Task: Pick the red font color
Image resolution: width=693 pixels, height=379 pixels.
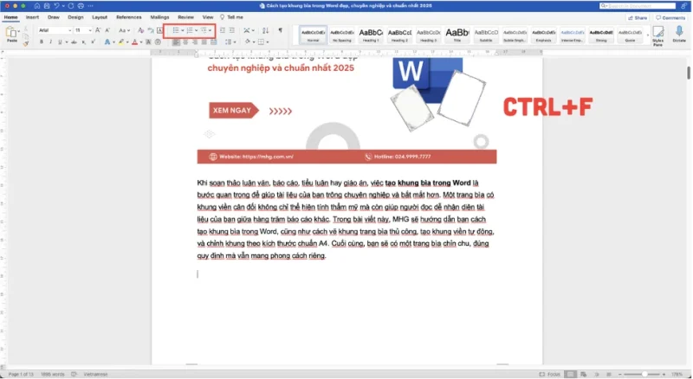Action: (x=134, y=42)
